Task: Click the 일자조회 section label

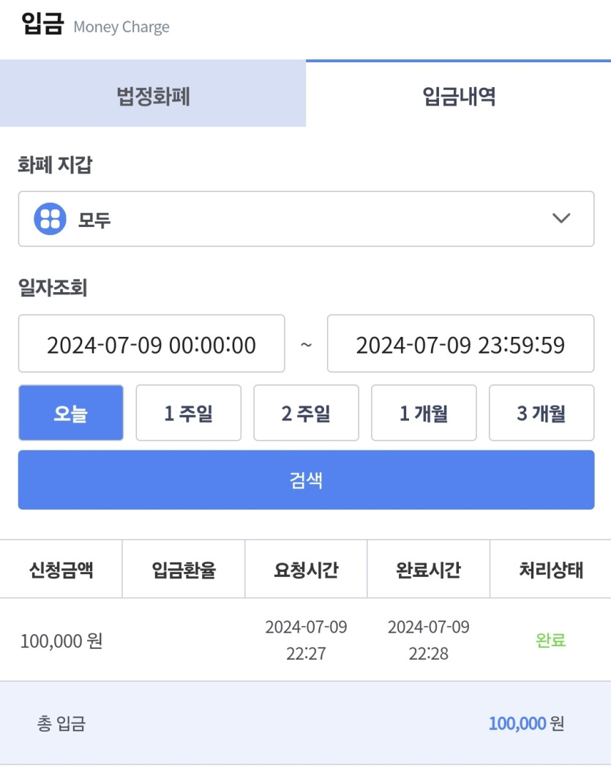Action: pyautogui.click(x=52, y=287)
